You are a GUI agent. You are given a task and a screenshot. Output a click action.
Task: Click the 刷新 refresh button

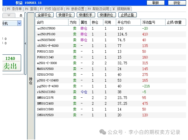point(155,3)
